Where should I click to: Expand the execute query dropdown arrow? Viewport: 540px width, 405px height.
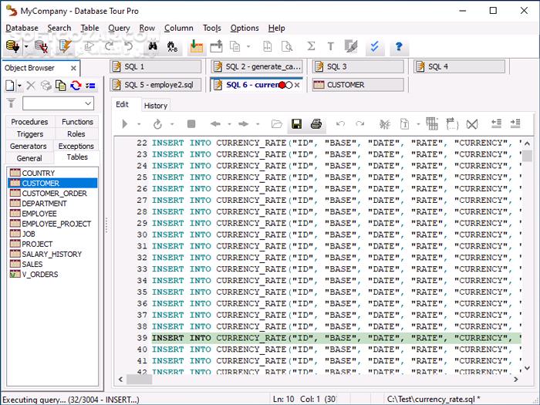tap(139, 124)
